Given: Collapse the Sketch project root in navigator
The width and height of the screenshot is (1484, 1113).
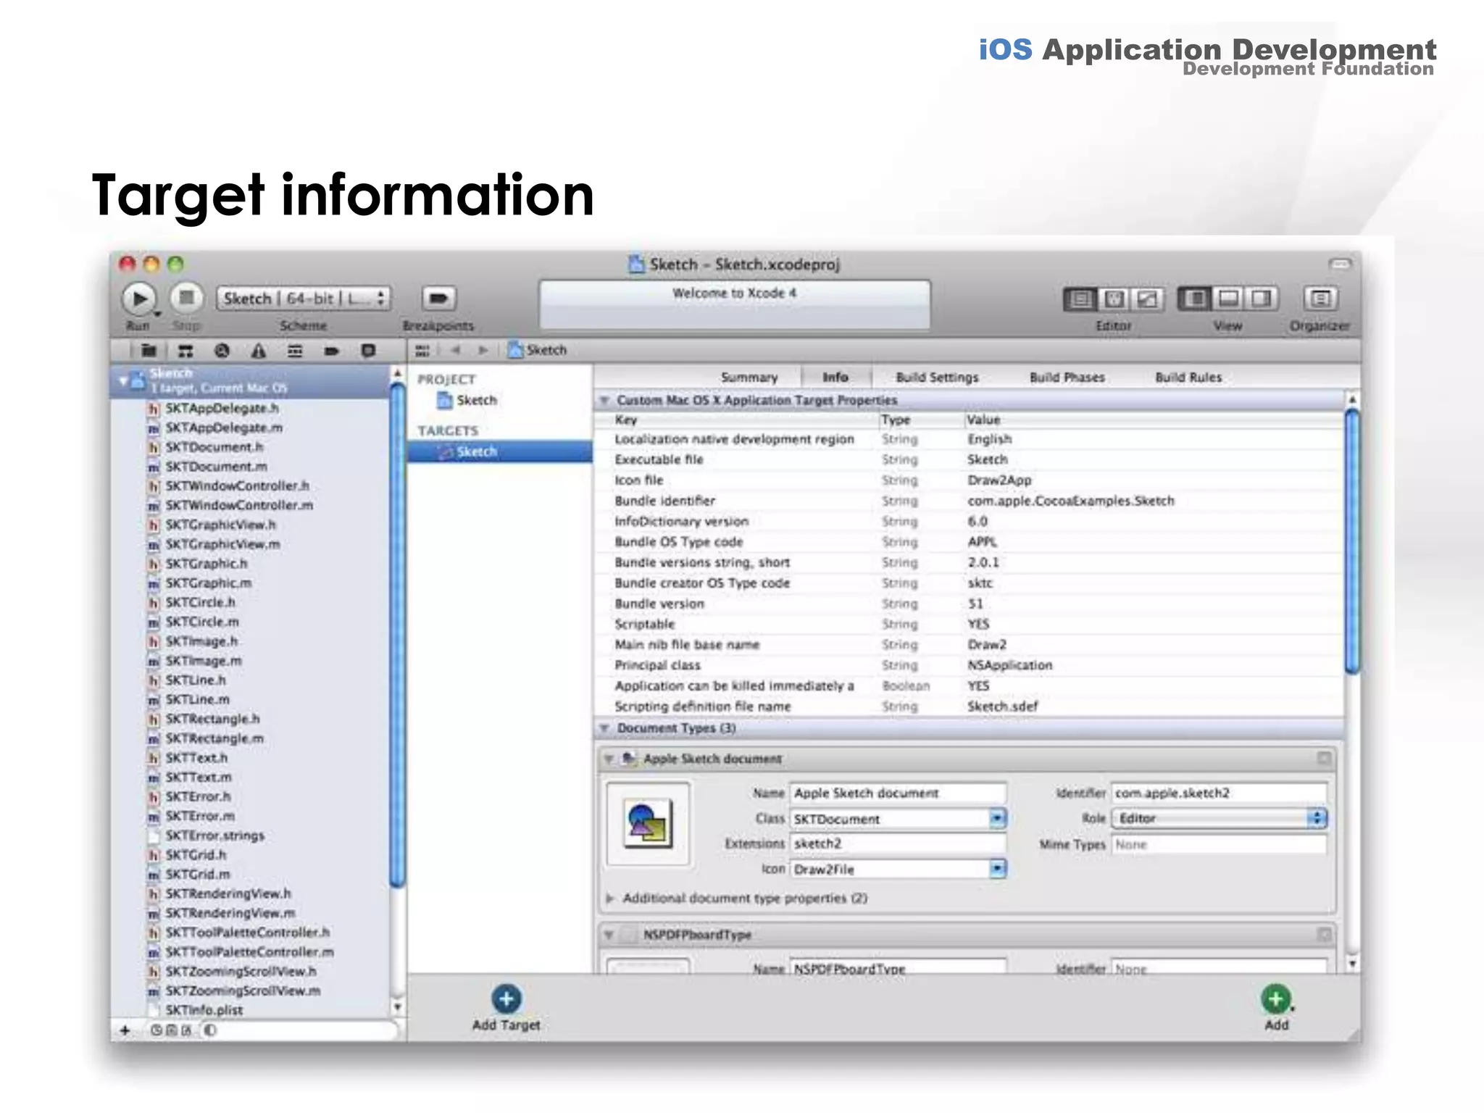Looking at the screenshot, I should (x=122, y=380).
